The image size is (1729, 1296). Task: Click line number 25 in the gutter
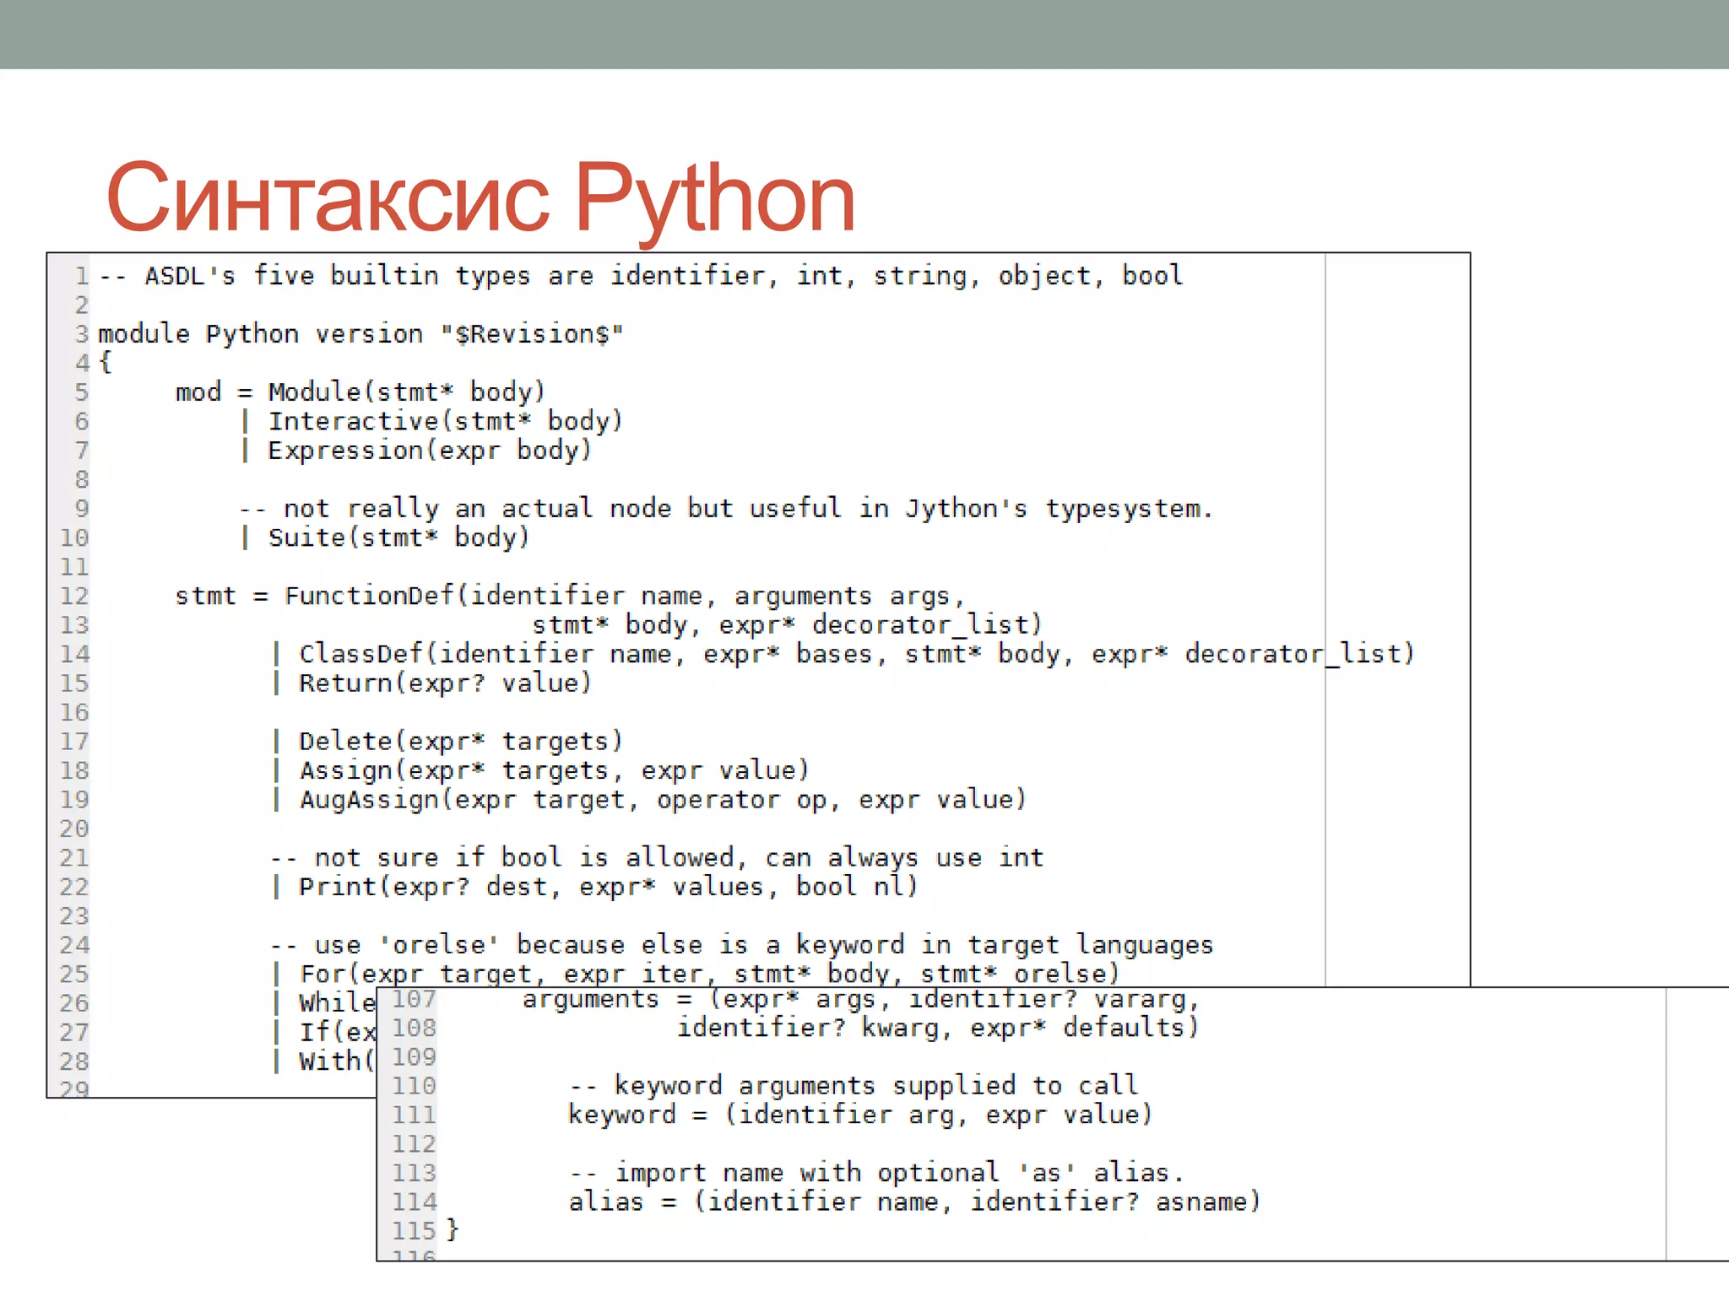74,975
